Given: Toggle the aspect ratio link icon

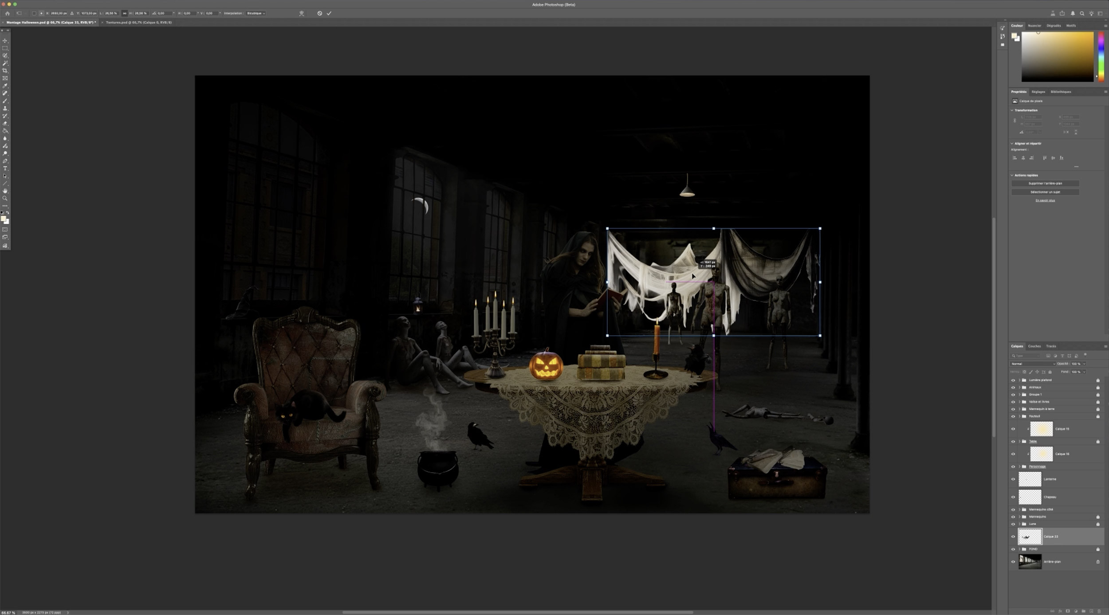Looking at the screenshot, I should coord(124,13).
